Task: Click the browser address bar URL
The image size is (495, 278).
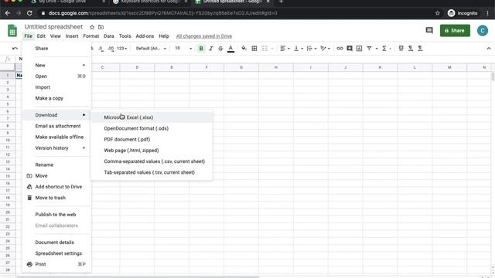Action: pyautogui.click(x=163, y=13)
